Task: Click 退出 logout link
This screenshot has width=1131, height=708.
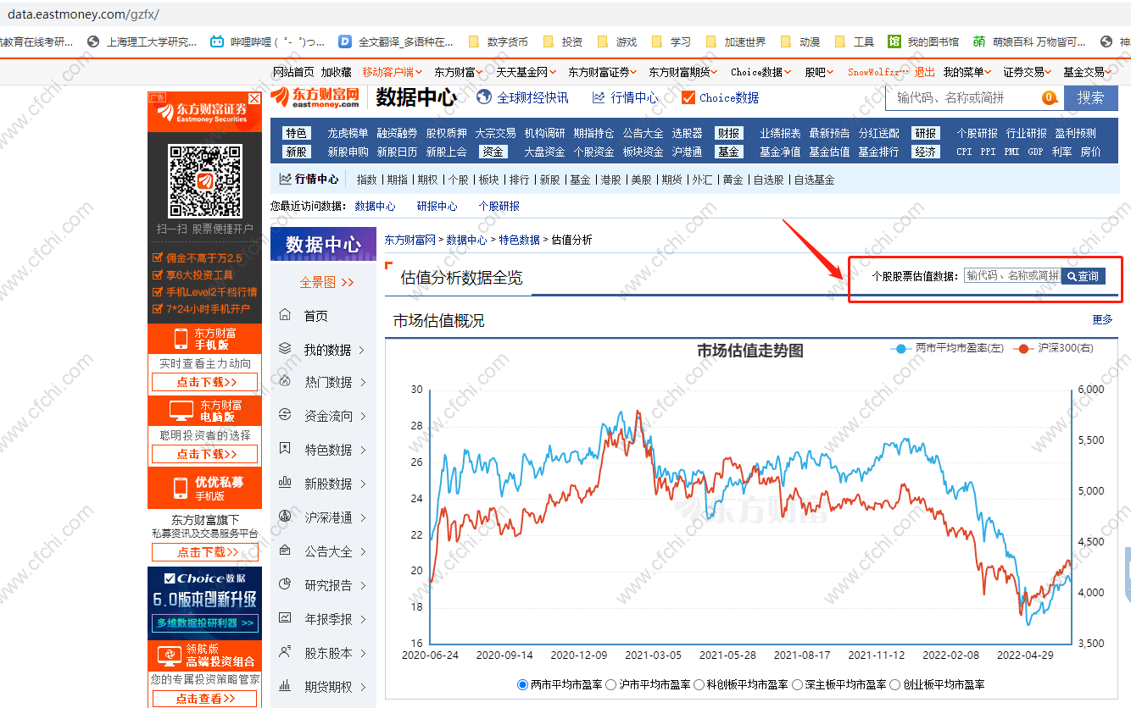Action: coord(924,72)
